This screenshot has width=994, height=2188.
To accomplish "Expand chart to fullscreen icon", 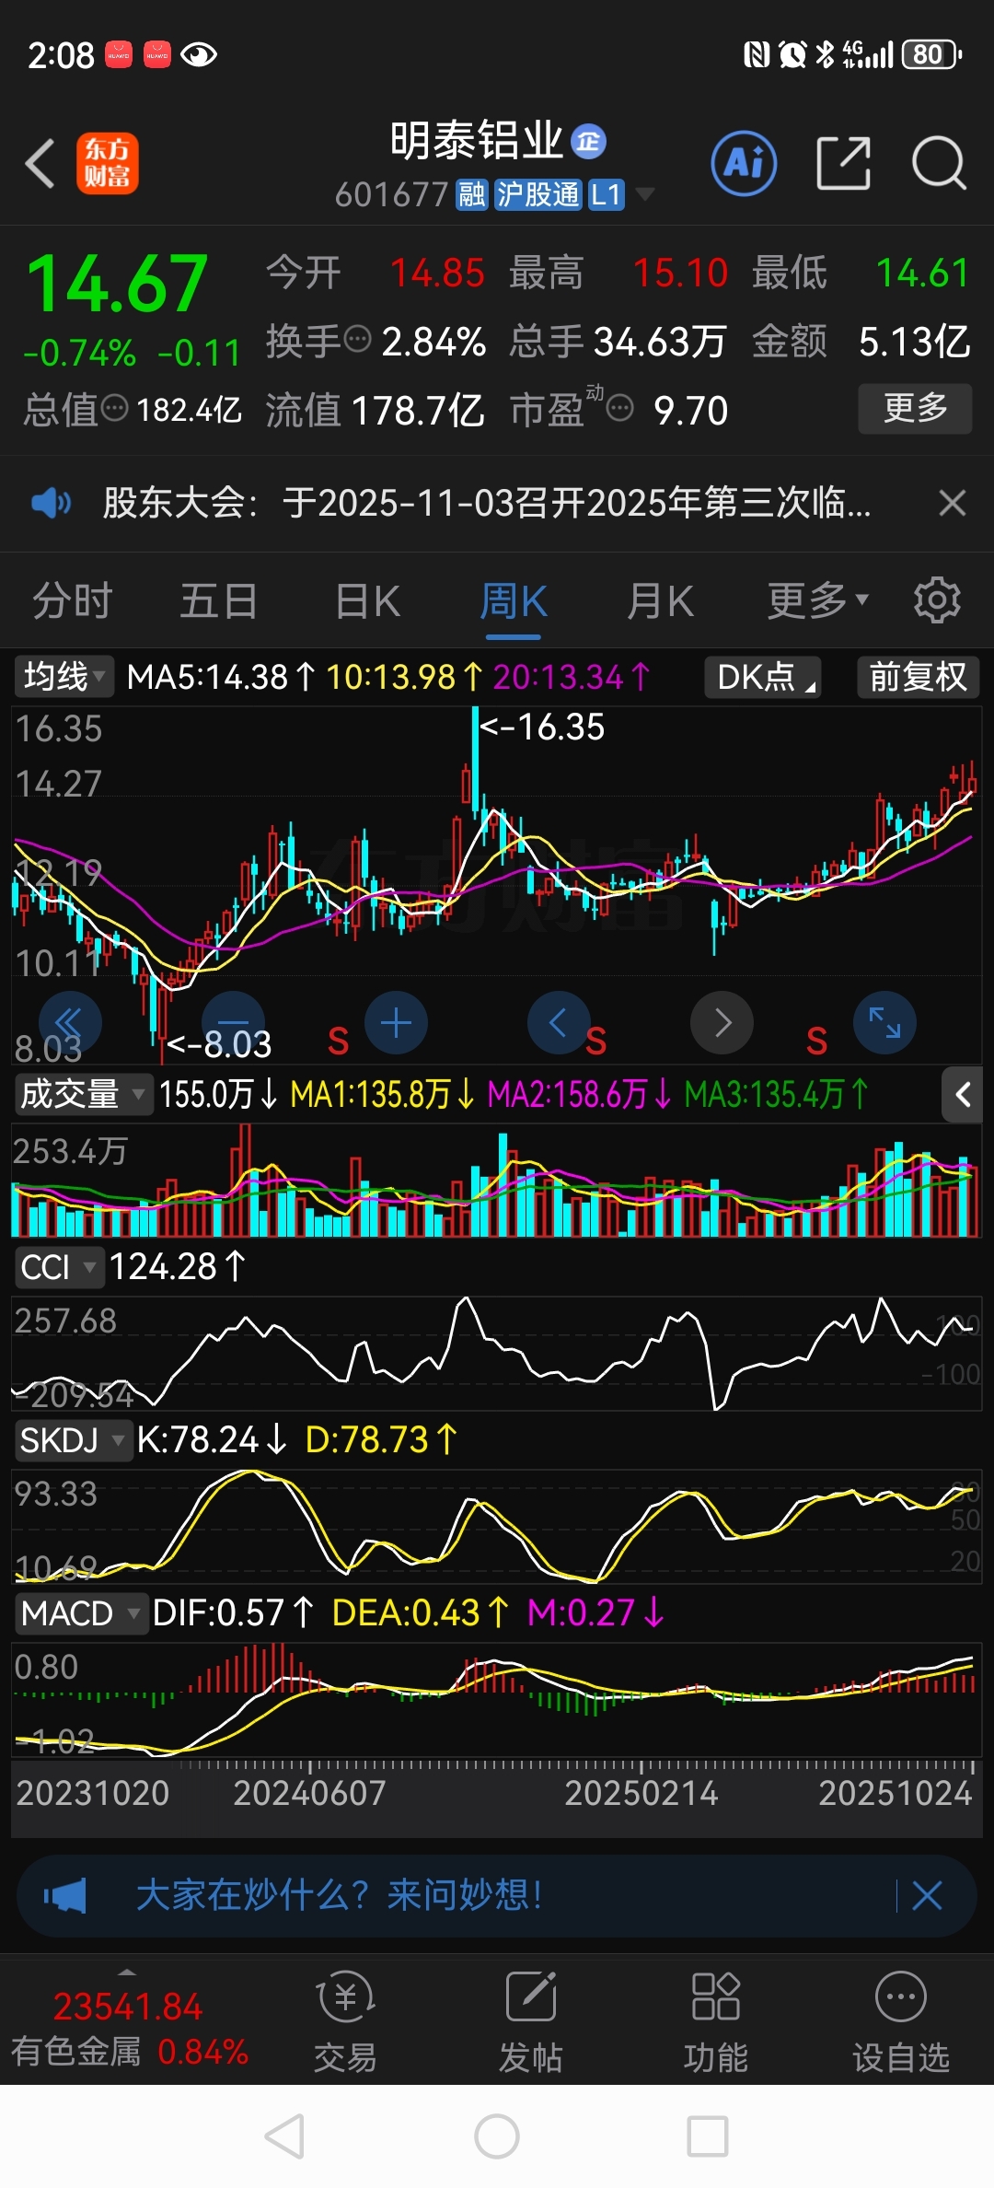I will pyautogui.click(x=884, y=1022).
